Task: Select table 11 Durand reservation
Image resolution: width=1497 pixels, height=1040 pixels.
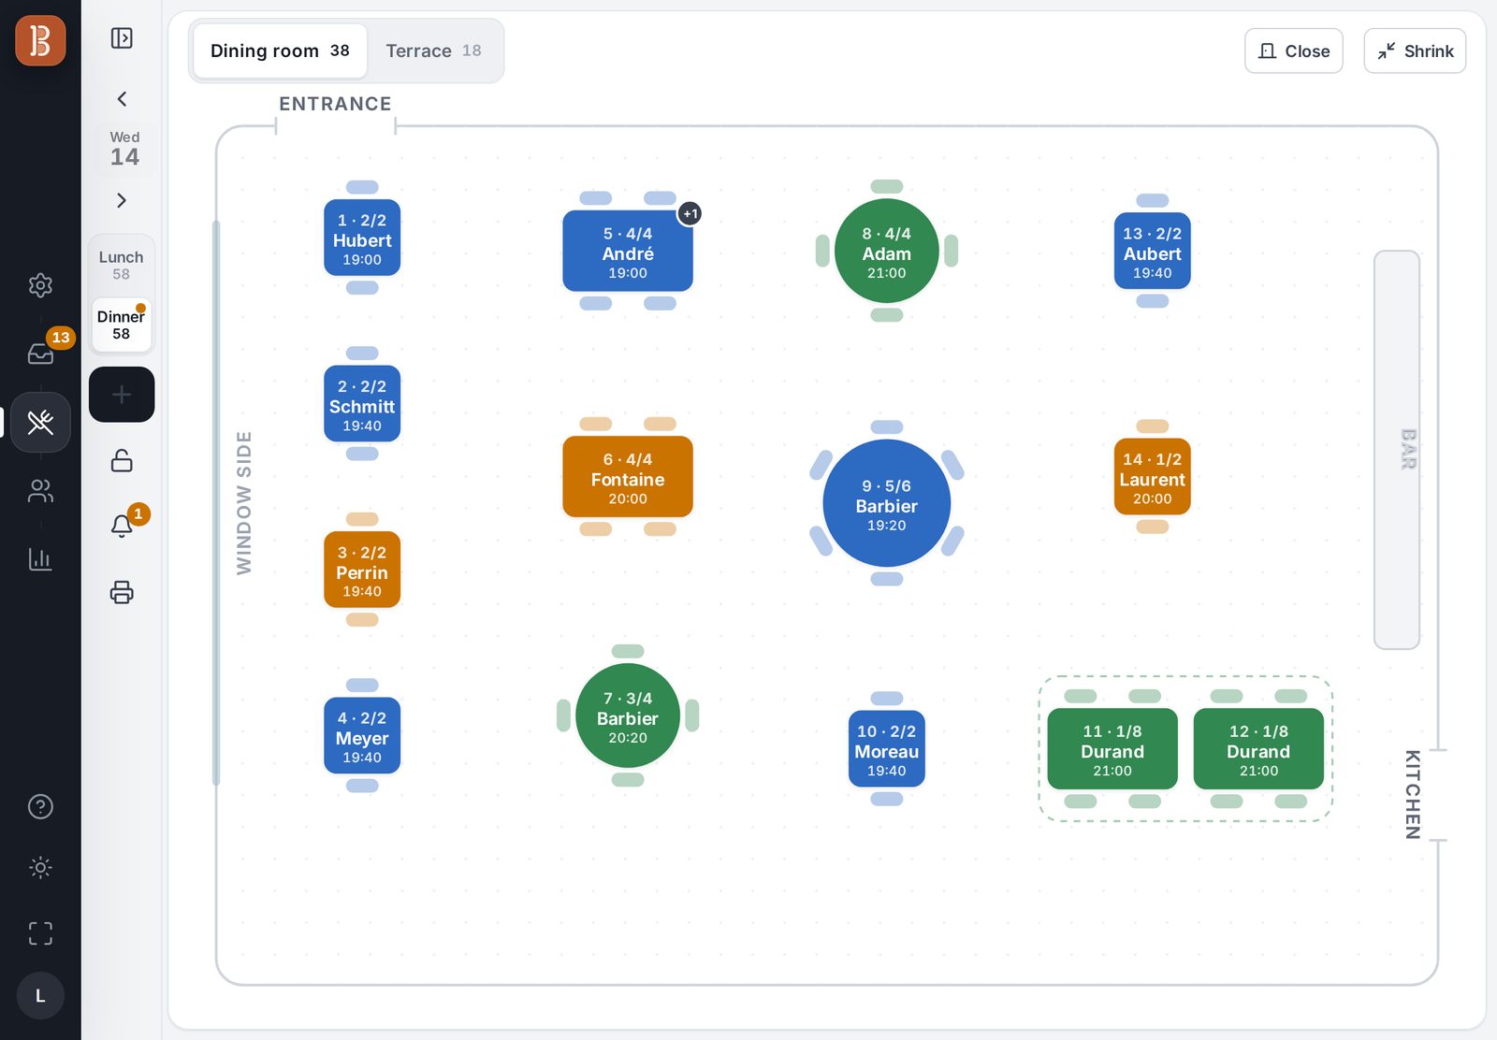Action: pos(1112,749)
